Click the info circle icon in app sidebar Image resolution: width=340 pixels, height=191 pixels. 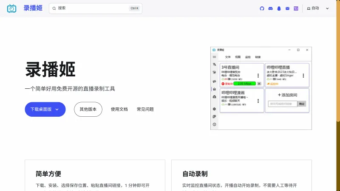tap(214, 124)
